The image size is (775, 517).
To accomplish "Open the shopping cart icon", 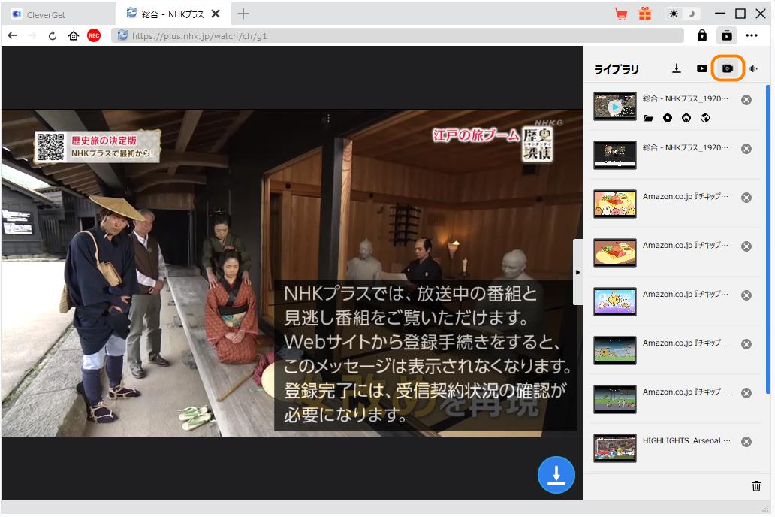I will pyautogui.click(x=621, y=14).
